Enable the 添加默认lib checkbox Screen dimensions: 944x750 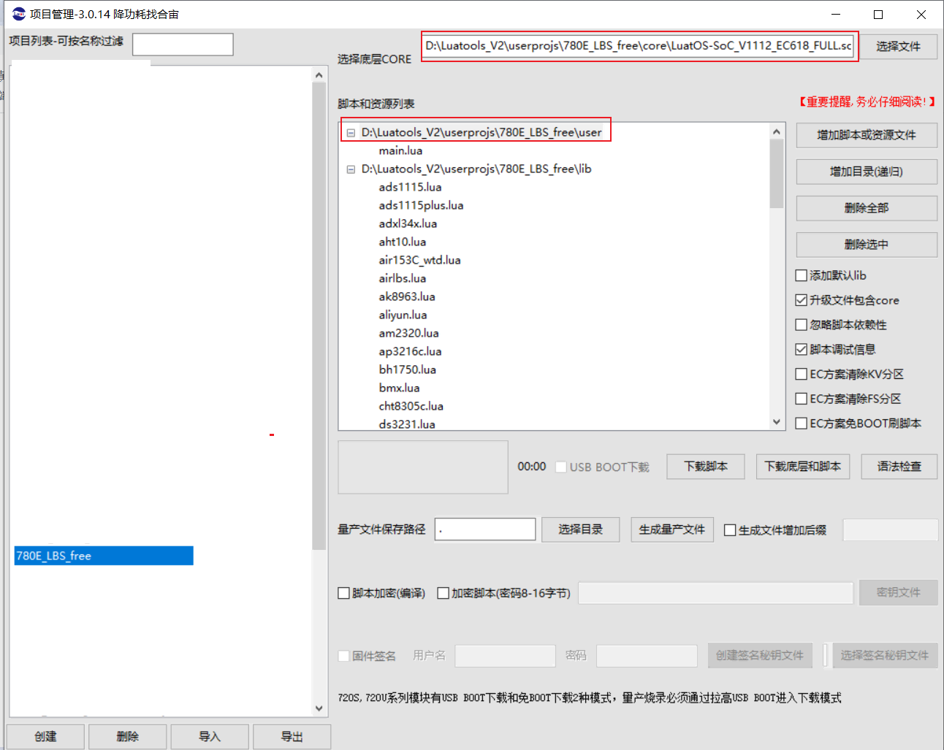click(x=802, y=275)
